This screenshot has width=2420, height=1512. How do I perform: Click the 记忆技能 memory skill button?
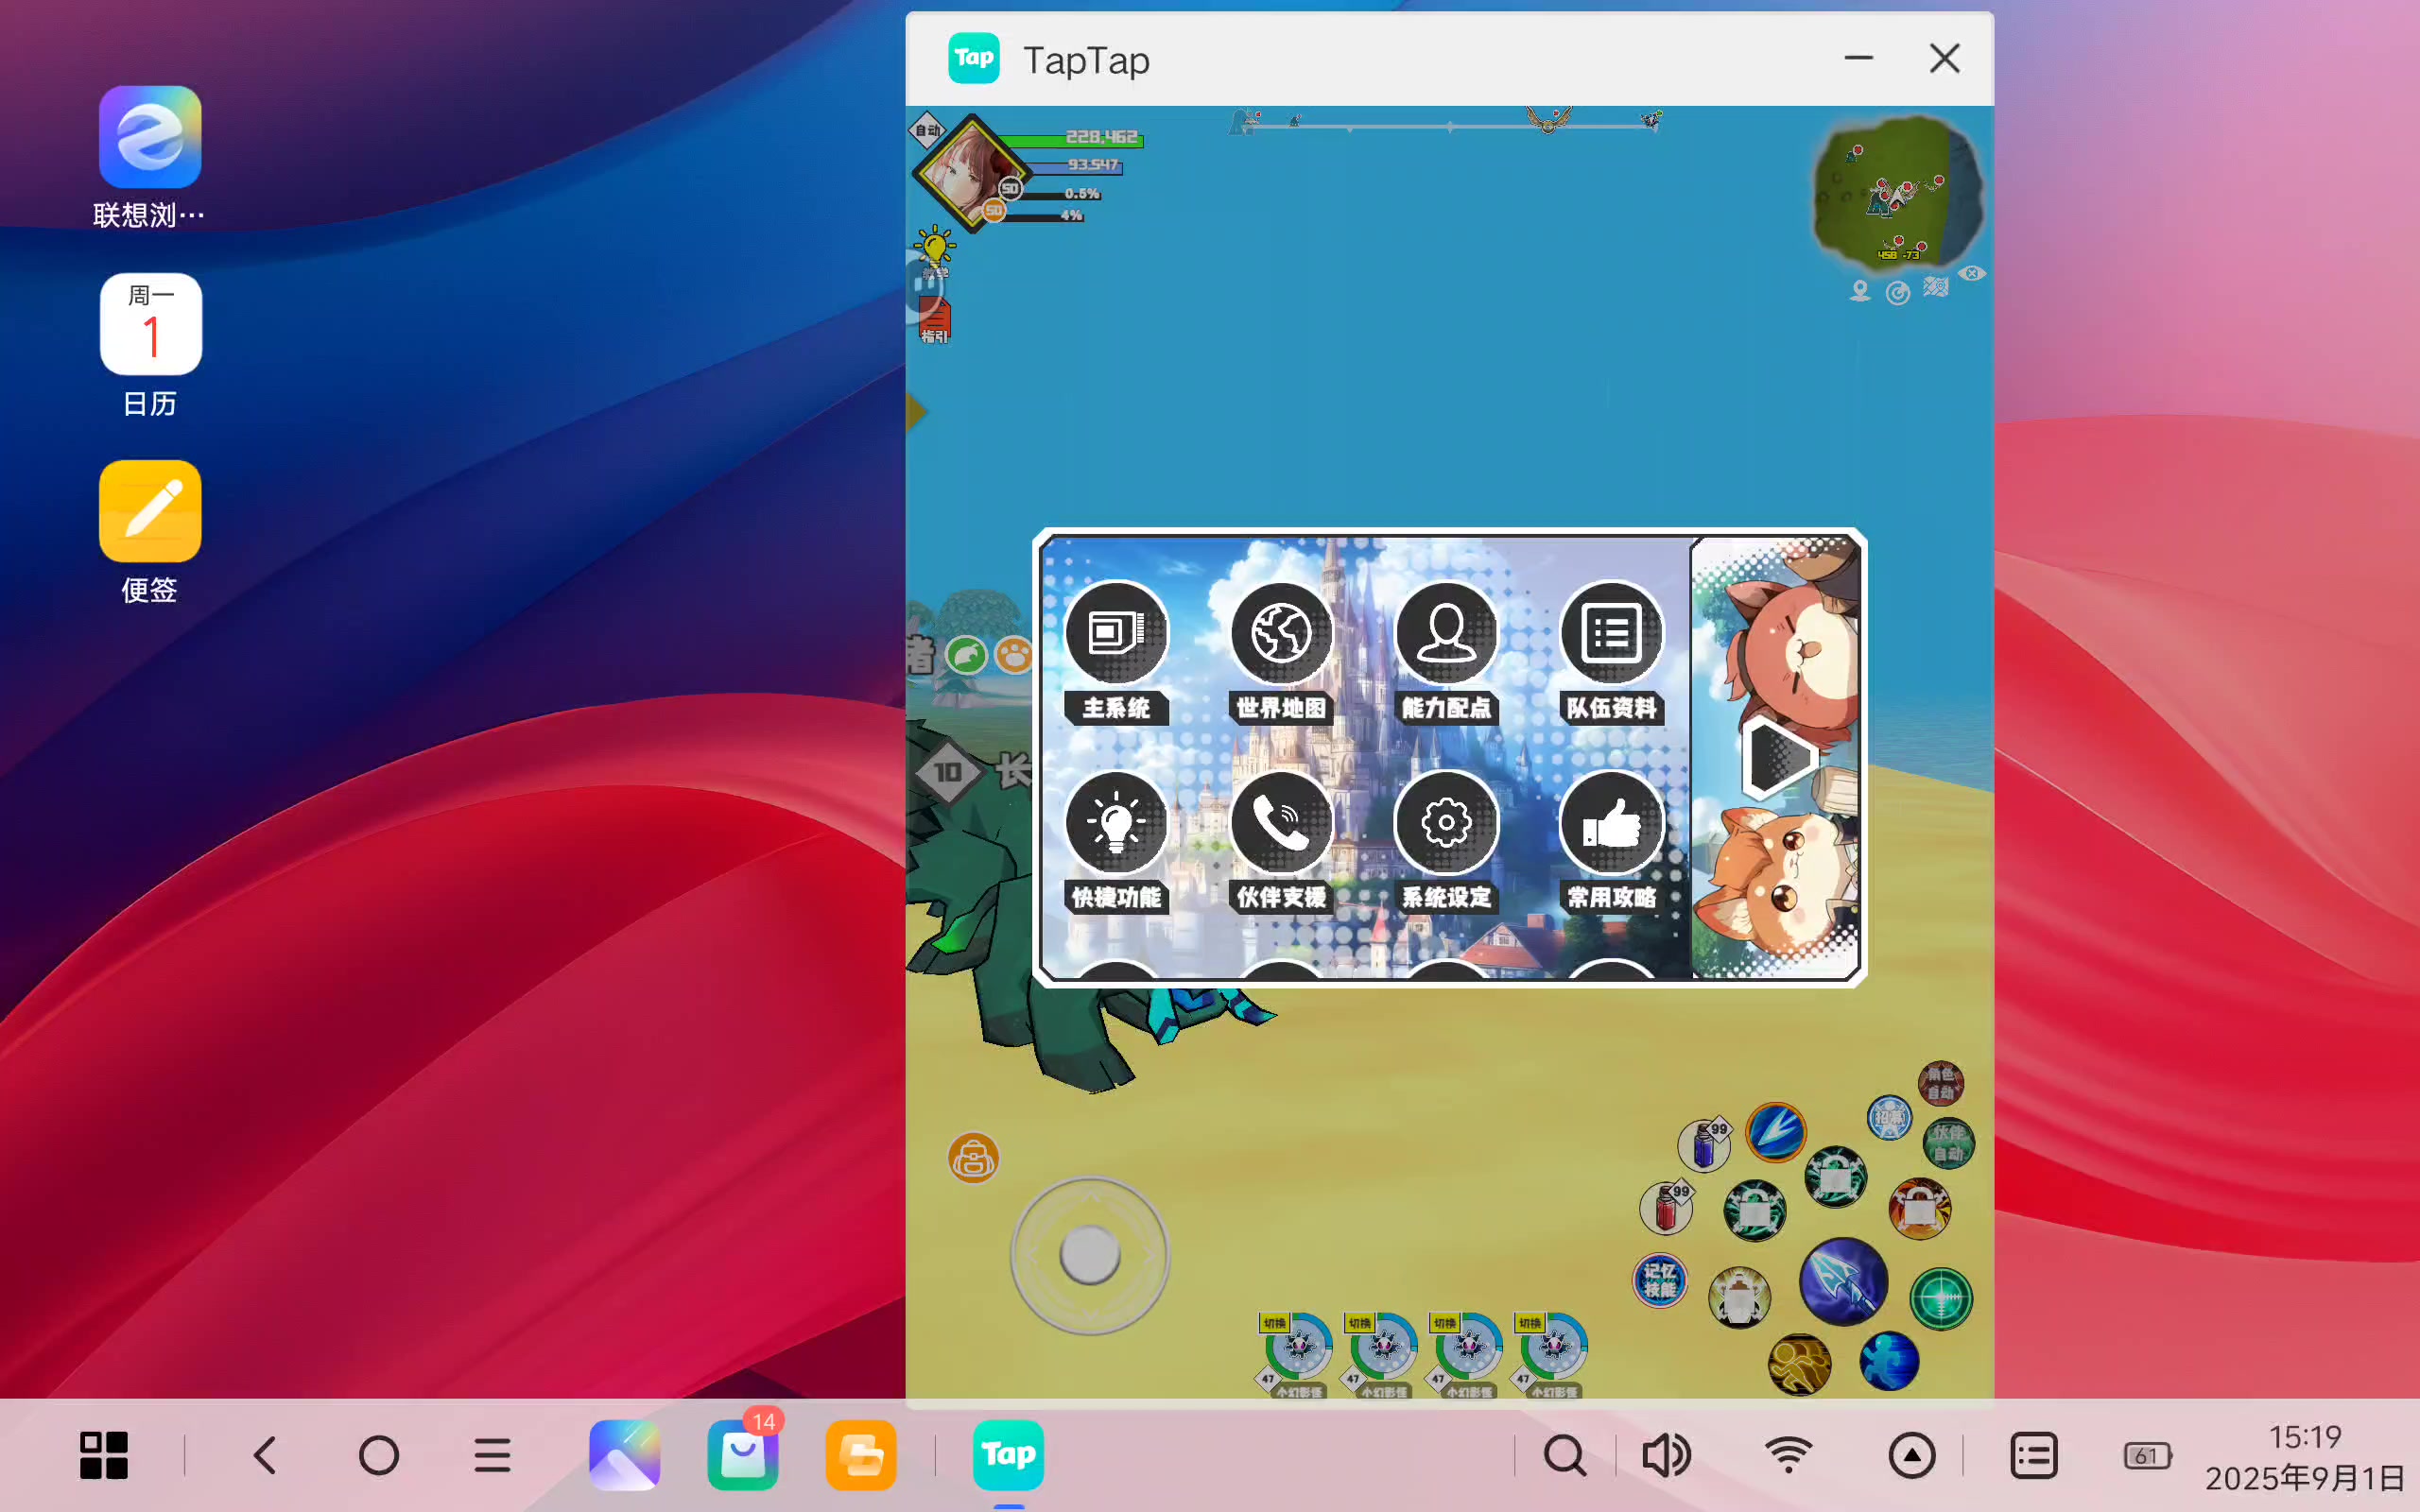pyautogui.click(x=1660, y=1281)
